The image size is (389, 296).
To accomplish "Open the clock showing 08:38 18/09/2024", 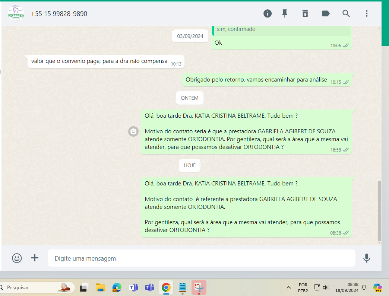I will [347, 287].
